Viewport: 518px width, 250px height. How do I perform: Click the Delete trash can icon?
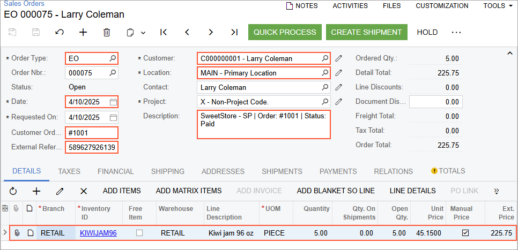click(107, 32)
